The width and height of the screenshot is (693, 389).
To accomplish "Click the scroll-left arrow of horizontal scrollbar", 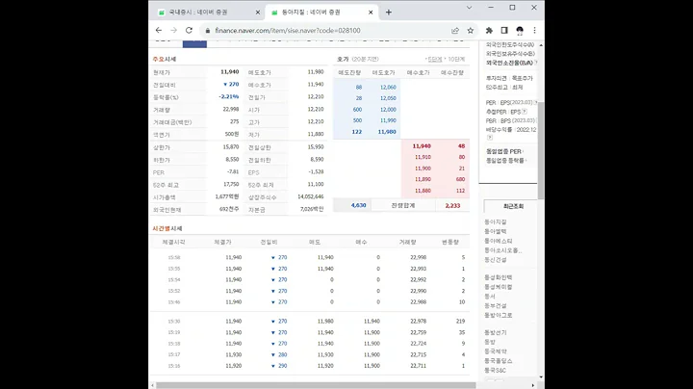I will click(152, 385).
